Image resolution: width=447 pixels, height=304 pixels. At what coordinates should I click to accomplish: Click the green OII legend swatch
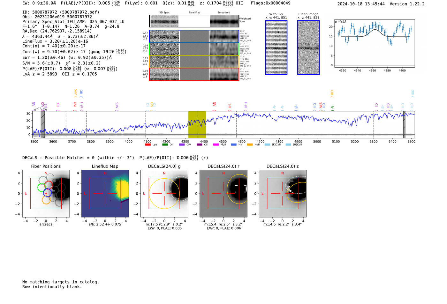(x=165, y=145)
